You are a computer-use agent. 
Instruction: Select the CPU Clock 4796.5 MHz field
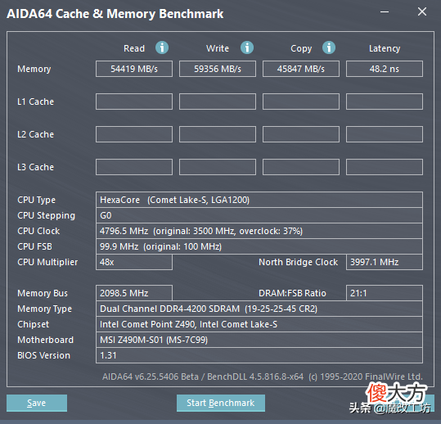coord(259,231)
